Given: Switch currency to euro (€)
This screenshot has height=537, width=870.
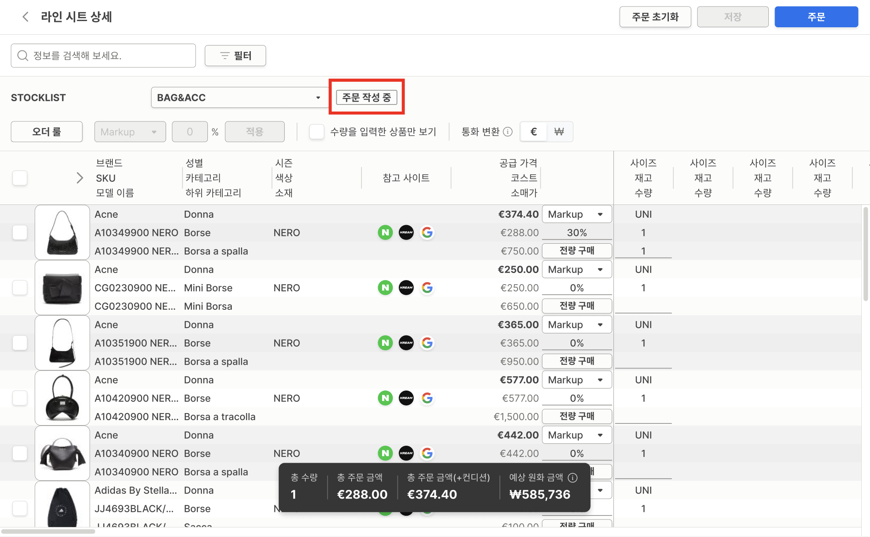Looking at the screenshot, I should click(533, 132).
